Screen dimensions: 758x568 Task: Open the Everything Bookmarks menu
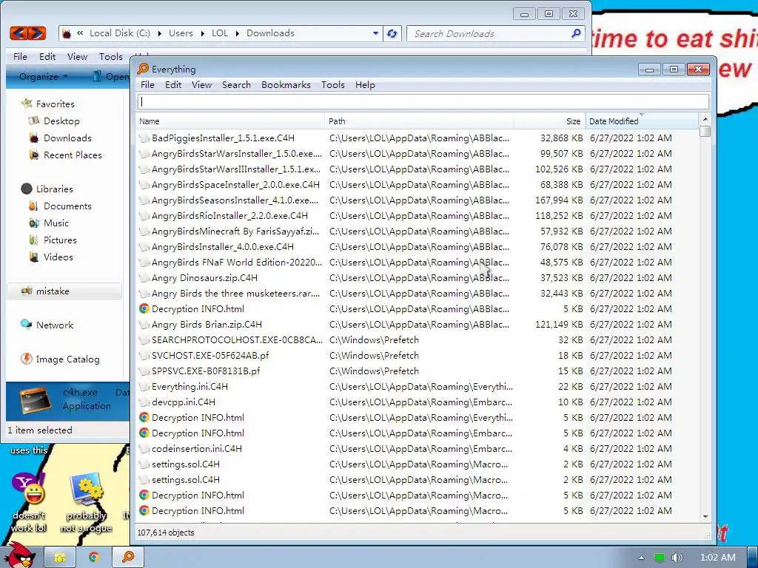pos(286,84)
